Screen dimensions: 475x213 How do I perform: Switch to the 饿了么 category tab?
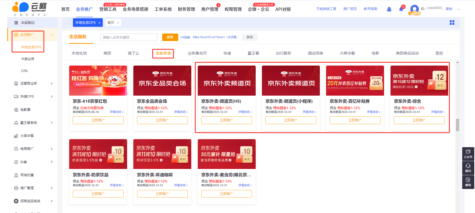click(133, 53)
